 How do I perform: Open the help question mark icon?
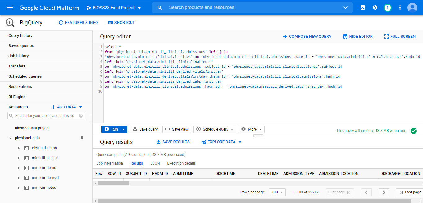(x=375, y=7)
